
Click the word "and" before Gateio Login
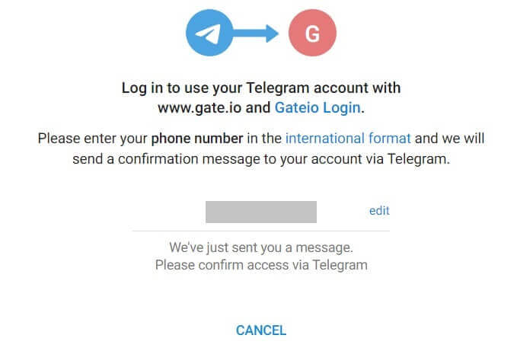258,108
